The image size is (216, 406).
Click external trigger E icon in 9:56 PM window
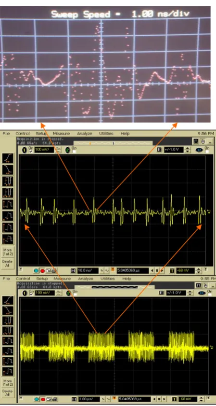click(159, 150)
